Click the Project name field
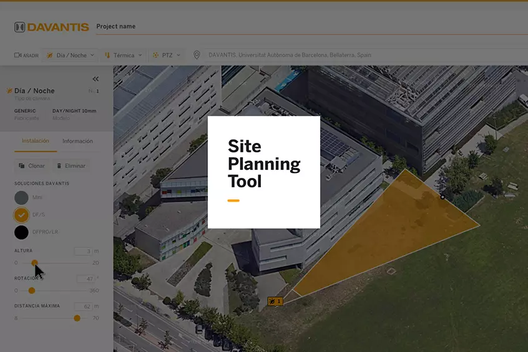This screenshot has width=528, height=352. point(250,27)
